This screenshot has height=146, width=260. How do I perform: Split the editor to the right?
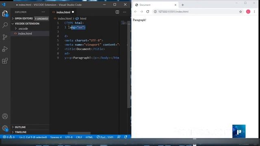(x=117, y=12)
